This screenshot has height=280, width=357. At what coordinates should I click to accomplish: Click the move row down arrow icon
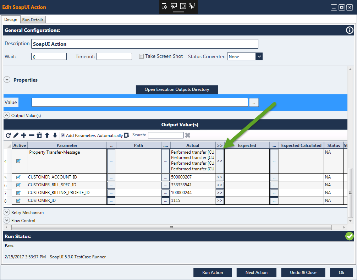55,136
